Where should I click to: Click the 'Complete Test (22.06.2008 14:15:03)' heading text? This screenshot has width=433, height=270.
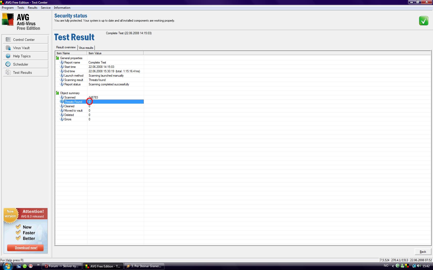(x=129, y=33)
